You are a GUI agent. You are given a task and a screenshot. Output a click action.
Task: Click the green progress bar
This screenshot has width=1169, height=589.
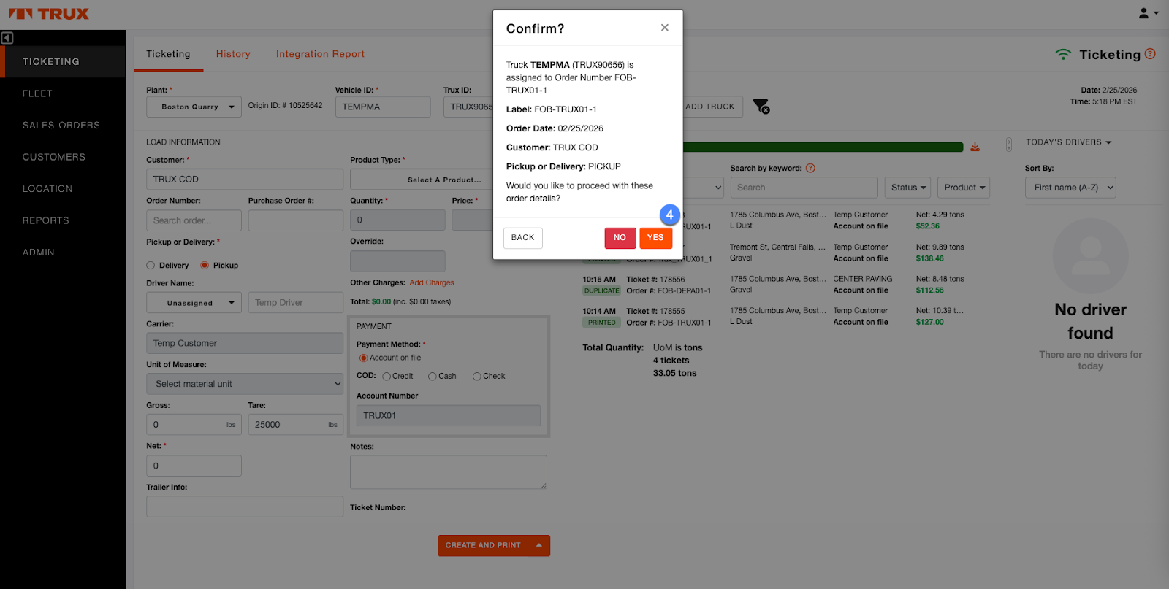(822, 147)
